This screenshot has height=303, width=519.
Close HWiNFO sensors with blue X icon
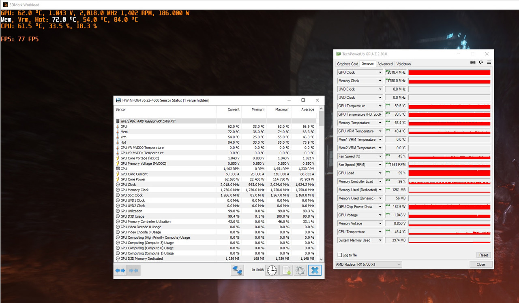click(x=315, y=270)
